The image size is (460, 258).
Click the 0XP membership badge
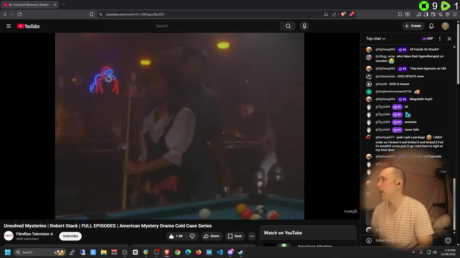point(428,39)
